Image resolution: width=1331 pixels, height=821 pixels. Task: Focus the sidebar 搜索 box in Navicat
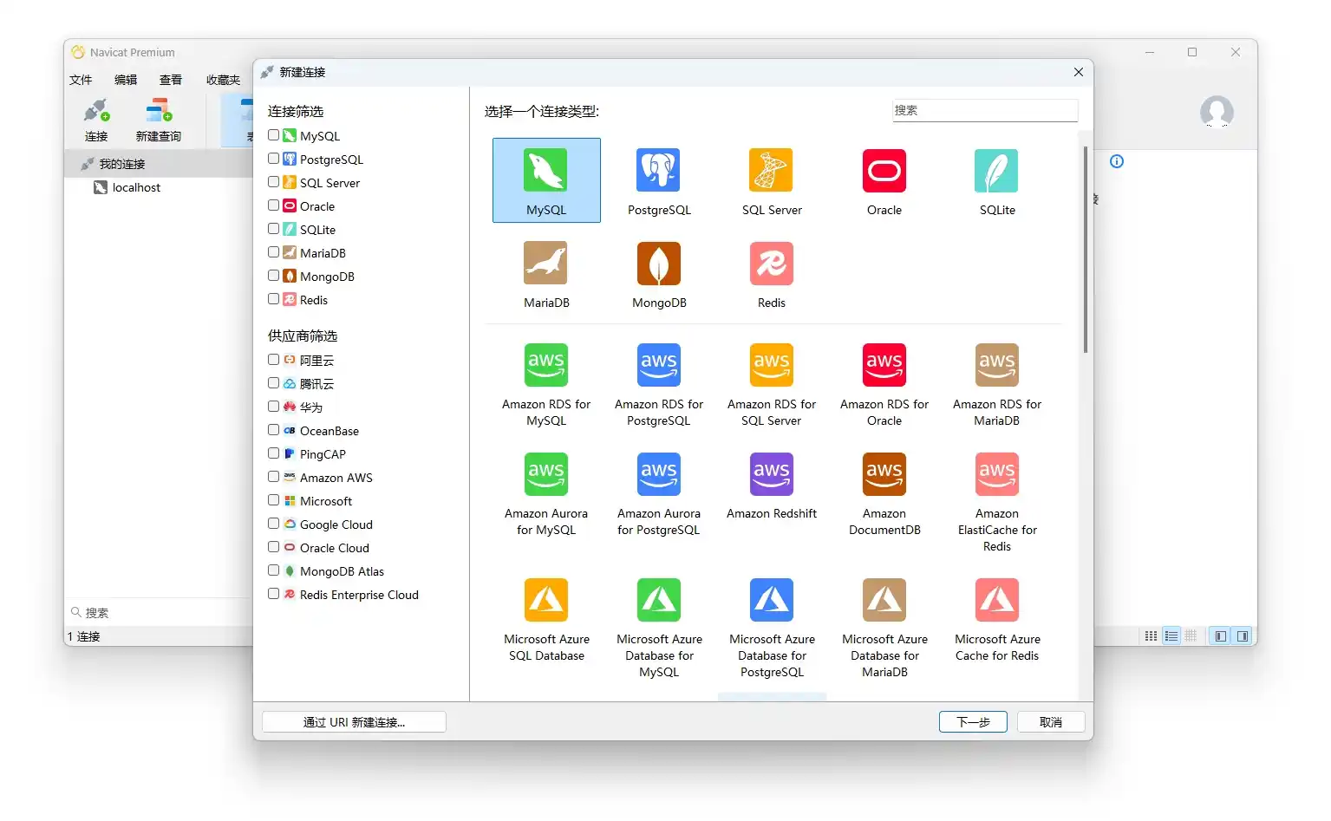(159, 613)
